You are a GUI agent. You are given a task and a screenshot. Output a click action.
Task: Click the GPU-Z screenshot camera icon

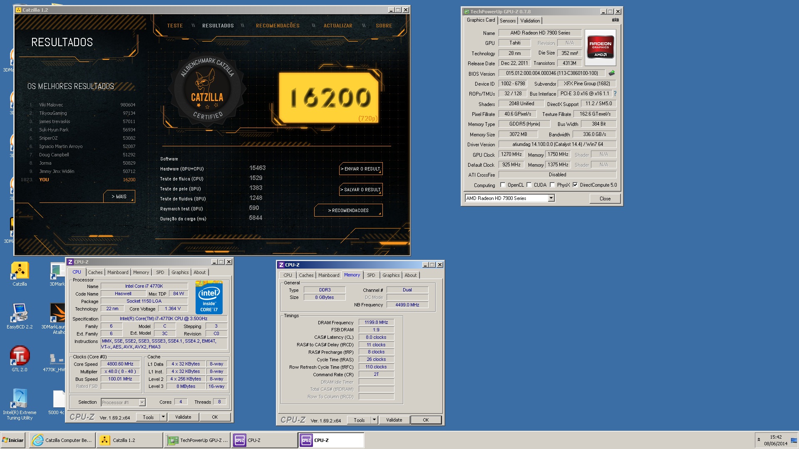pos(615,20)
